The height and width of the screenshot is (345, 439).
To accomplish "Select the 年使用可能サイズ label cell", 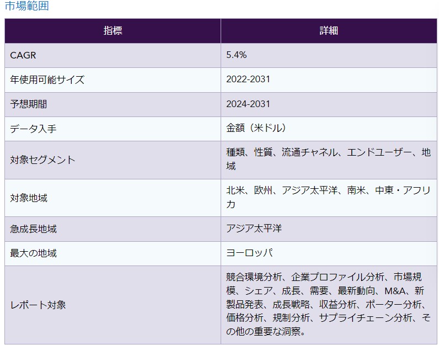I will pos(47,80).
